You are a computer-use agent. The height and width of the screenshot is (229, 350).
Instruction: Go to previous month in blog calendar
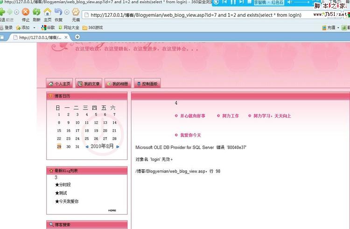point(87,147)
